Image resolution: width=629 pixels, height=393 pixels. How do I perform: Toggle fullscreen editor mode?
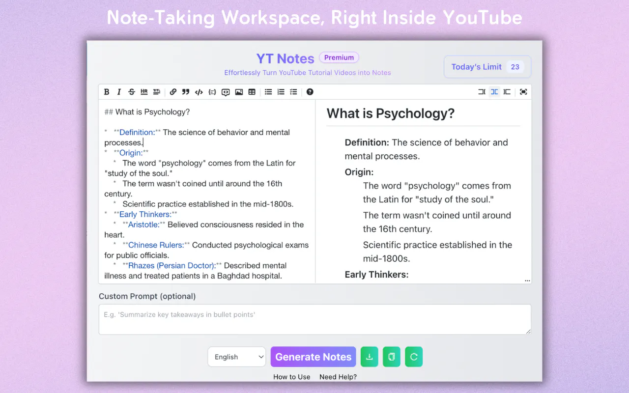coord(523,92)
